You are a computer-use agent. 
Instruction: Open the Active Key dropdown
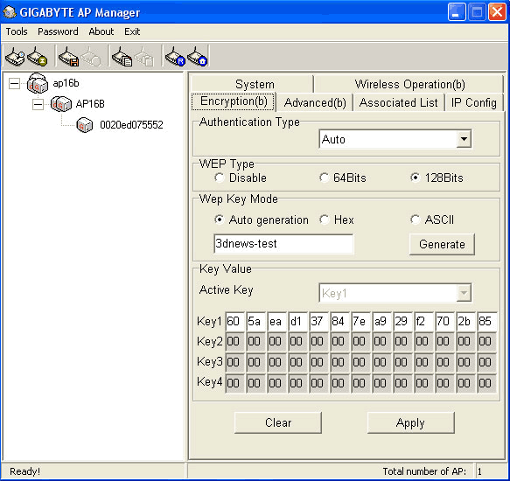click(x=464, y=293)
